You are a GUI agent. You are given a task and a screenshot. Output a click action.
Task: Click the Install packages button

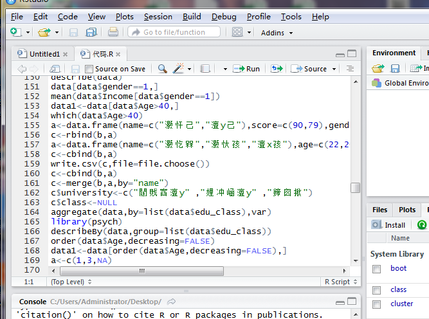388,225
